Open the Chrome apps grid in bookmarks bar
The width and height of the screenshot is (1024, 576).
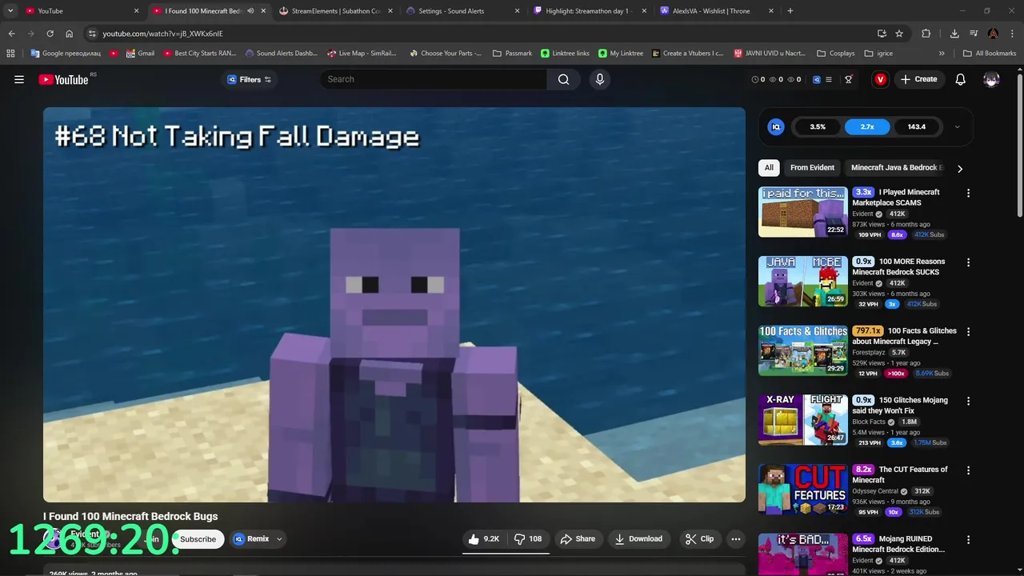tap(10, 54)
